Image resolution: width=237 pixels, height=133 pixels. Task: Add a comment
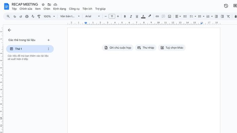(x=164, y=17)
